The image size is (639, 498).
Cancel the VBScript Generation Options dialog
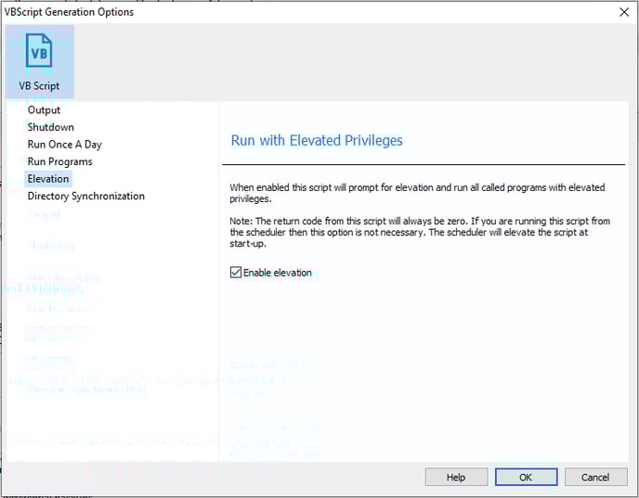[x=595, y=477]
